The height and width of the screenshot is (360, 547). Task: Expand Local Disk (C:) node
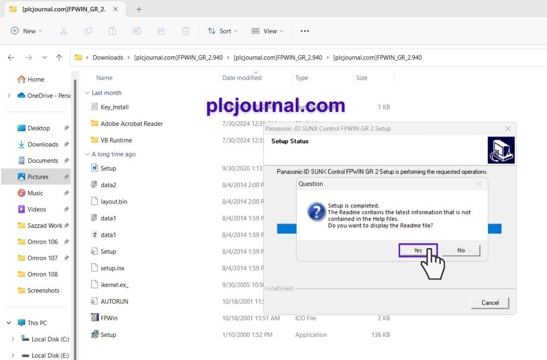pyautogui.click(x=13, y=339)
